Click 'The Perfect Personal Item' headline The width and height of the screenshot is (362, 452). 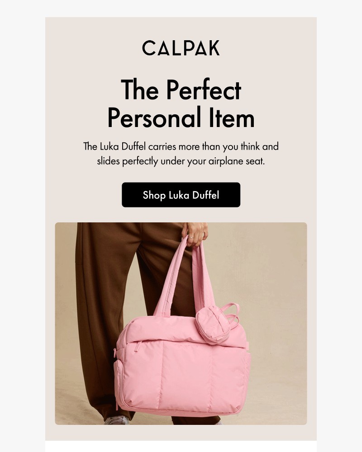coord(181,103)
